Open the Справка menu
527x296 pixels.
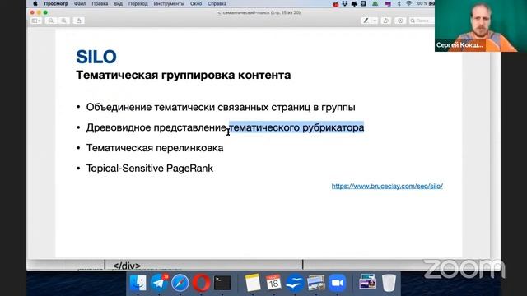pos(217,3)
